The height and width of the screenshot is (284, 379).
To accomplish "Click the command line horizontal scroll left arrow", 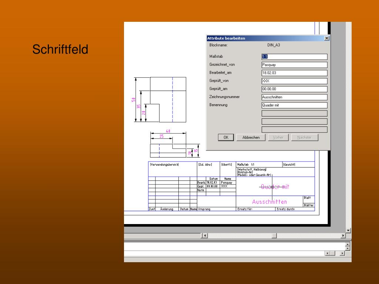I will coord(327,253).
